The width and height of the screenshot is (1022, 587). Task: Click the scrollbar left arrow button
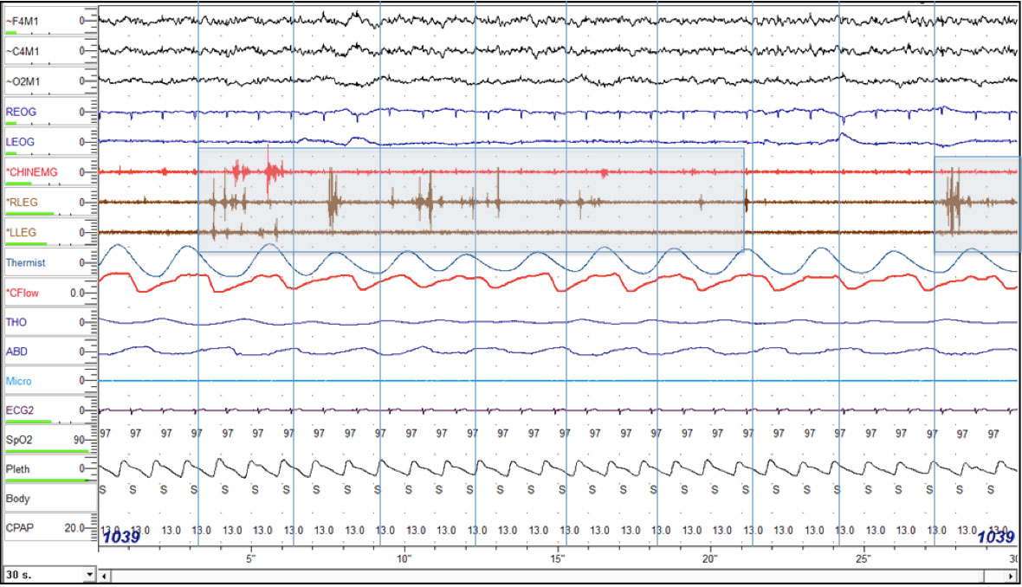pyautogui.click(x=105, y=575)
